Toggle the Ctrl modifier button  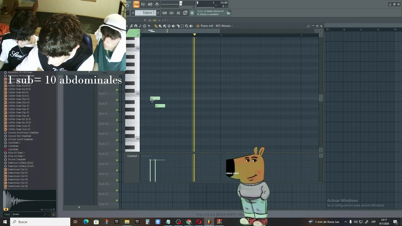pos(171,13)
